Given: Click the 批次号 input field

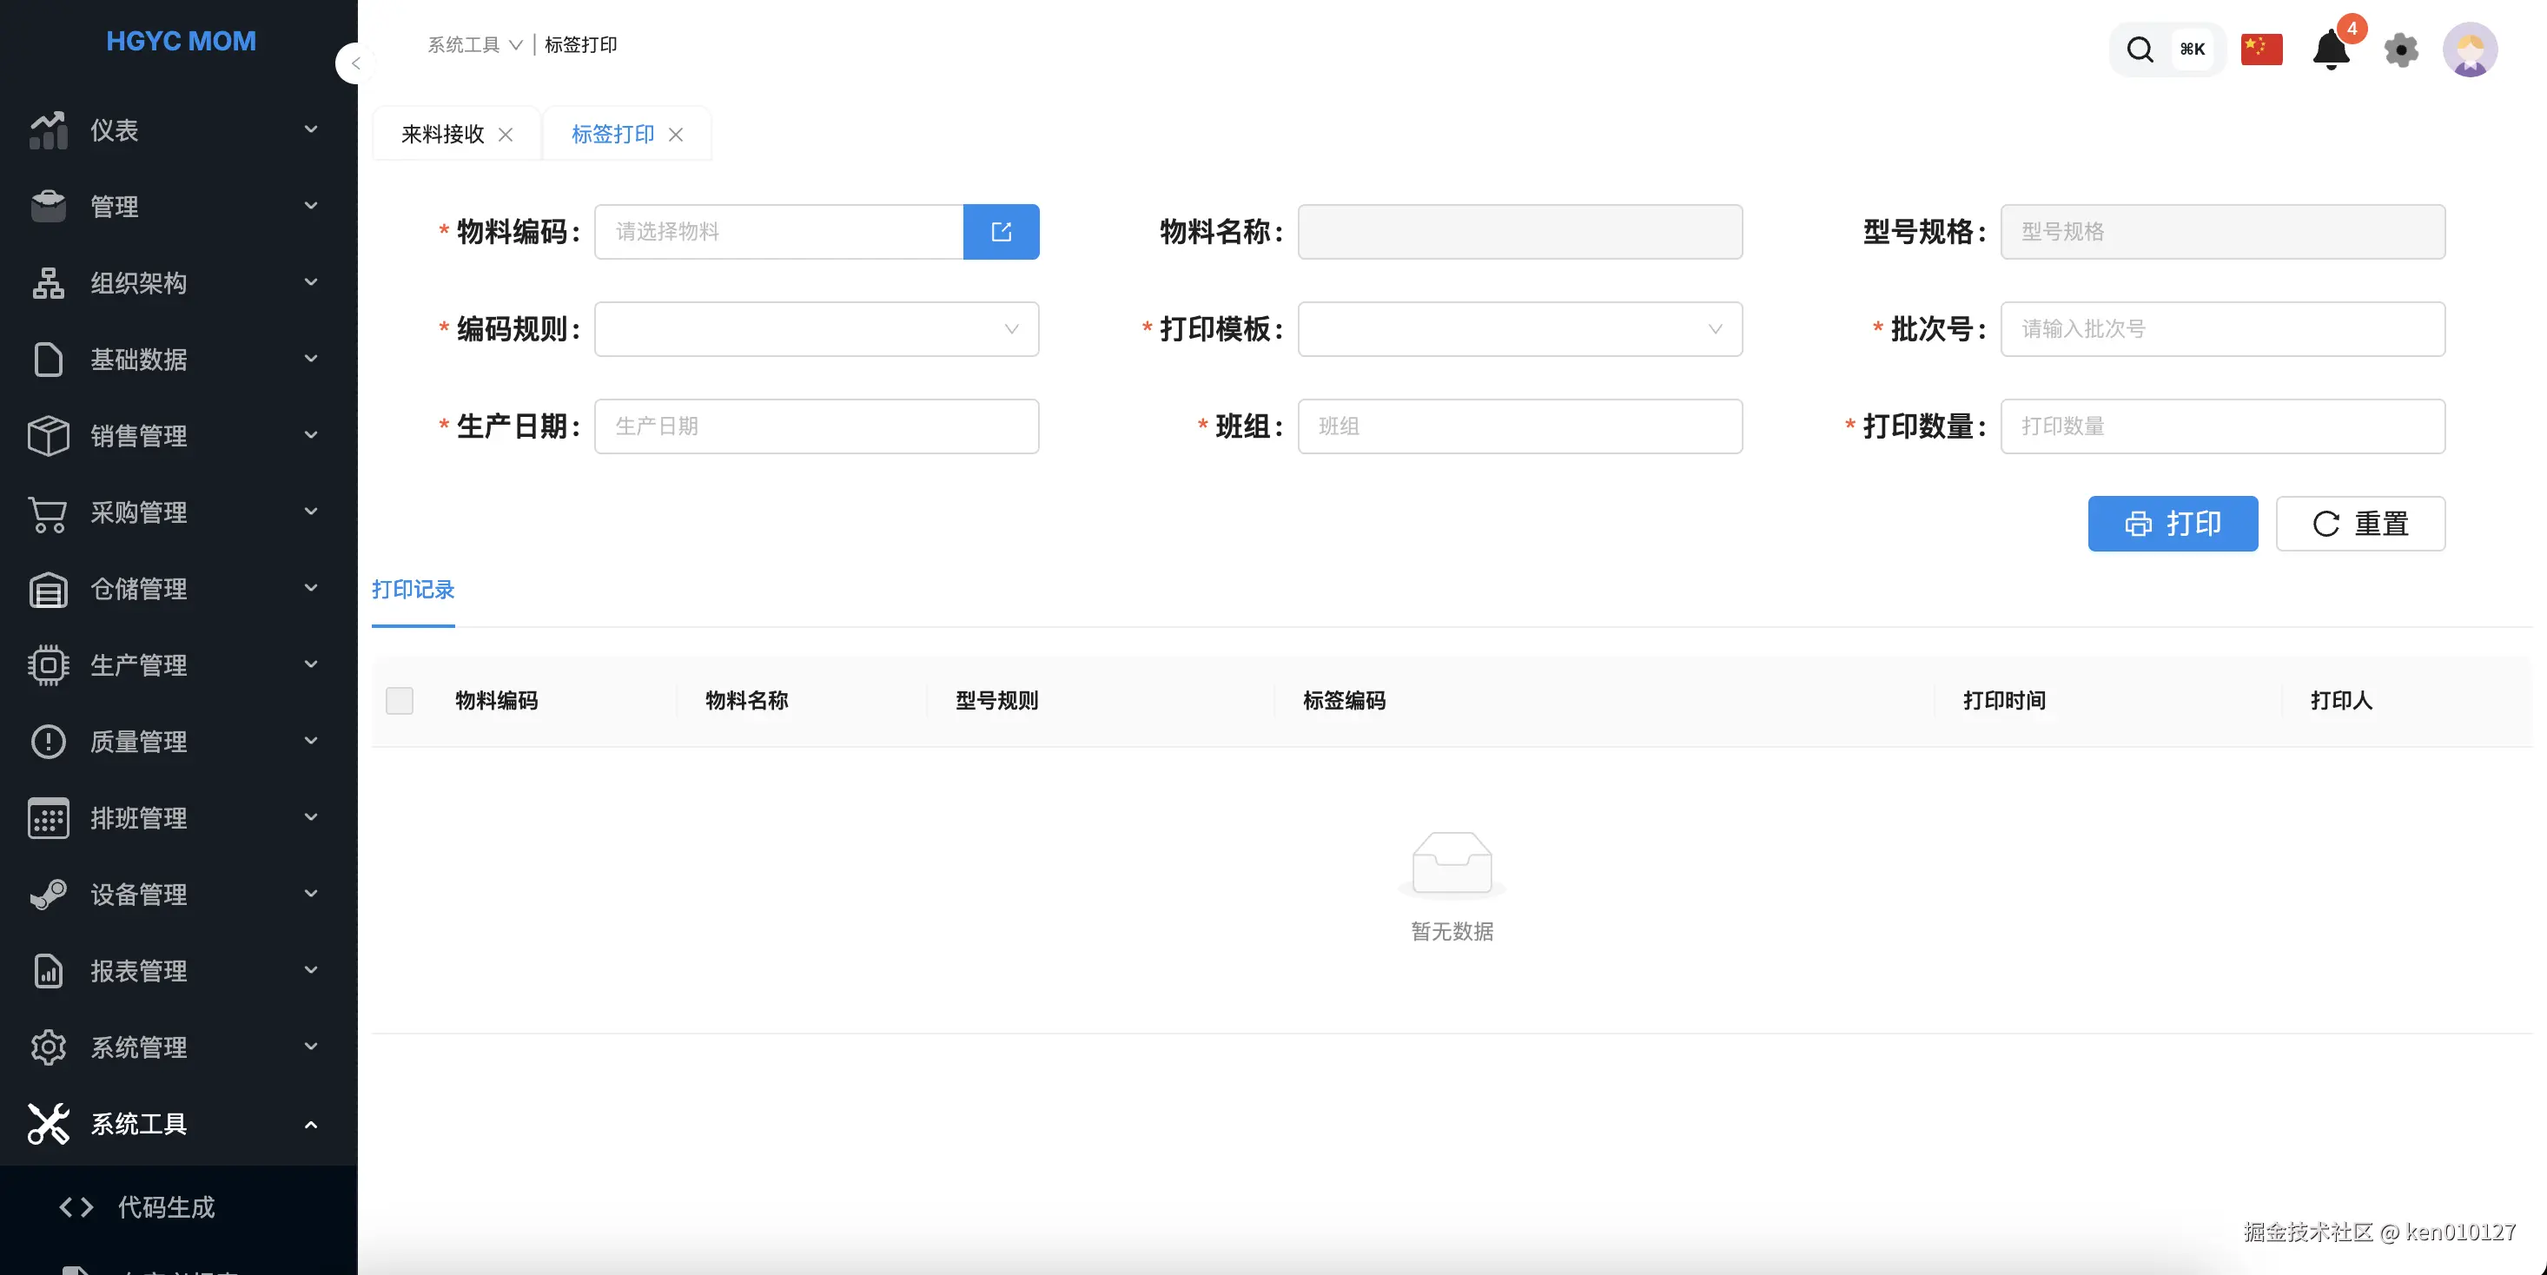Looking at the screenshot, I should (2222, 329).
